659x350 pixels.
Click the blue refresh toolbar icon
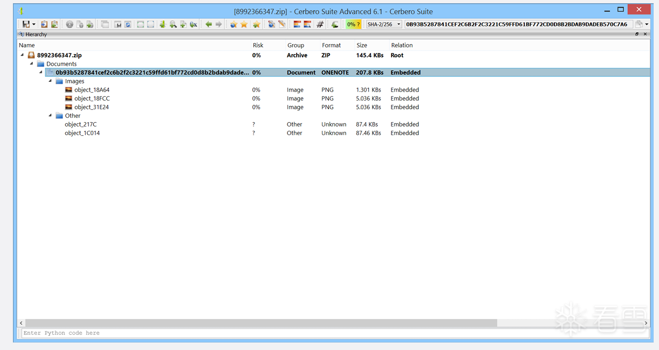tap(128, 24)
